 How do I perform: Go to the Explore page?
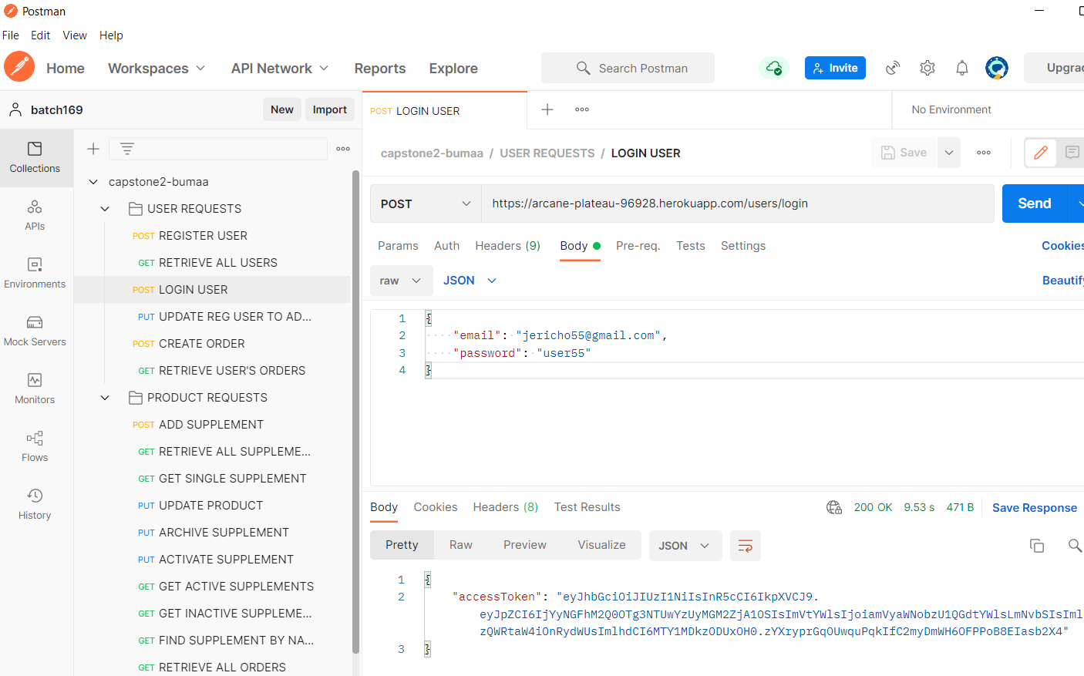point(453,68)
